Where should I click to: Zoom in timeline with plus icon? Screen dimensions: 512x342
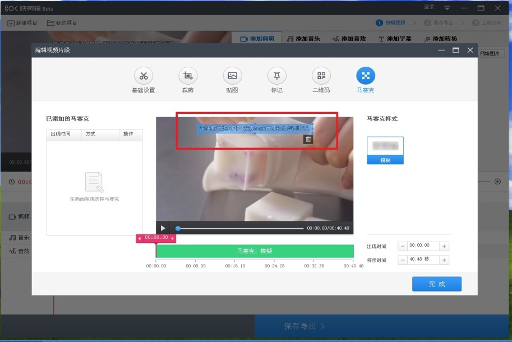point(497,182)
